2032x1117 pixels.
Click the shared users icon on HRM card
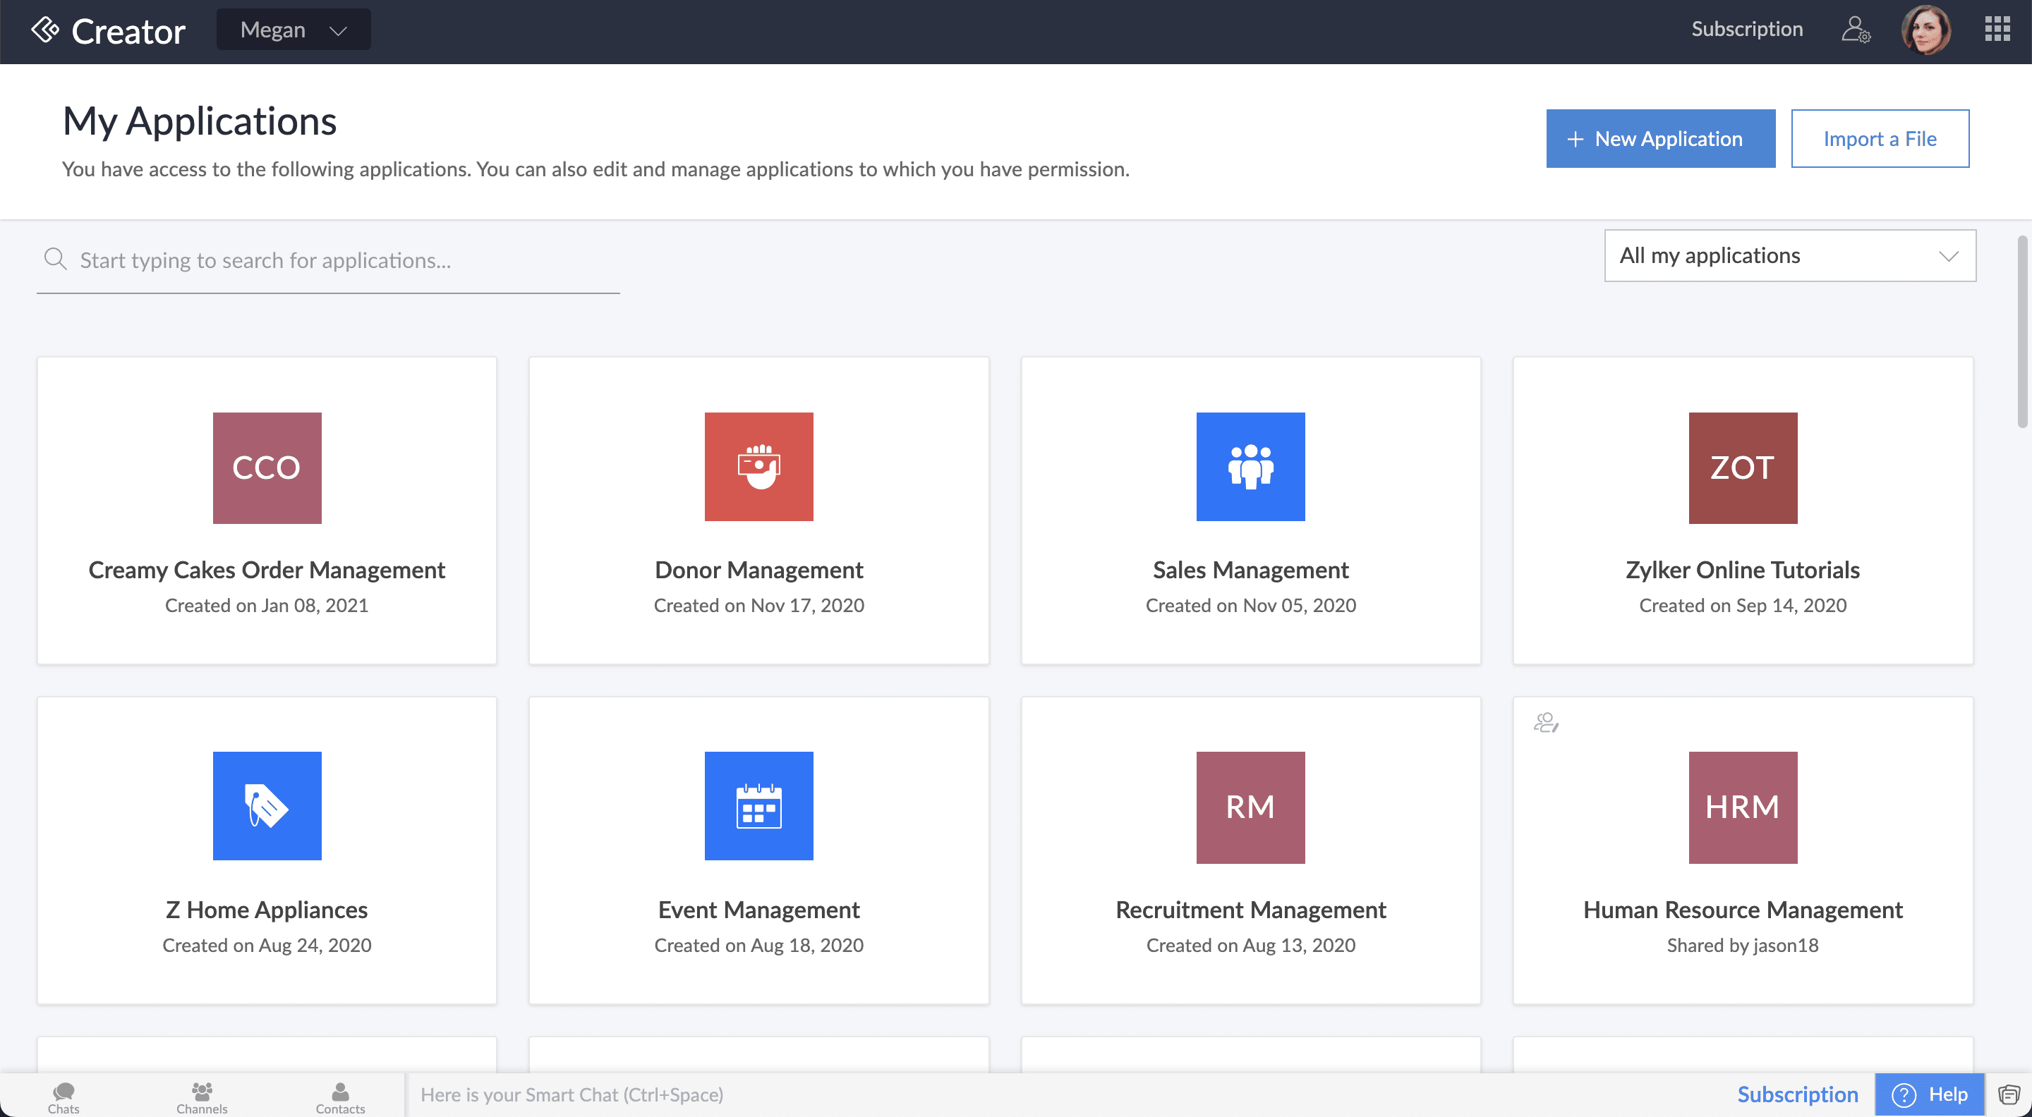pyautogui.click(x=1545, y=722)
